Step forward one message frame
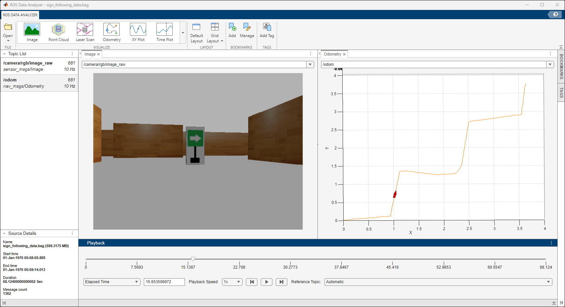This screenshot has width=565, height=307. 281,282
